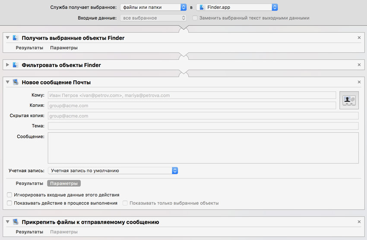Image resolution: width=367 pixels, height=240 pixels.
Task: Click the Получить выбранные объекты Finder title
Action: coord(73,38)
